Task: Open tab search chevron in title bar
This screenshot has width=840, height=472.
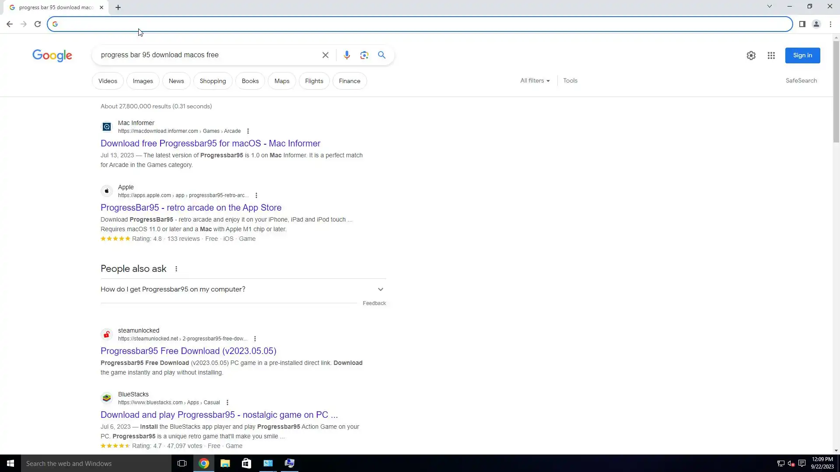Action: click(769, 7)
